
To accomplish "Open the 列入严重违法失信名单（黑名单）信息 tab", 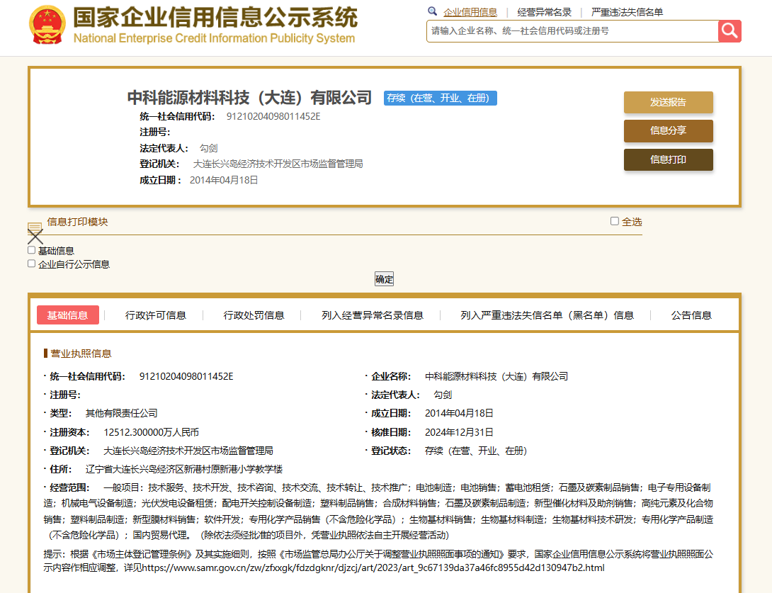I will 547,315.
